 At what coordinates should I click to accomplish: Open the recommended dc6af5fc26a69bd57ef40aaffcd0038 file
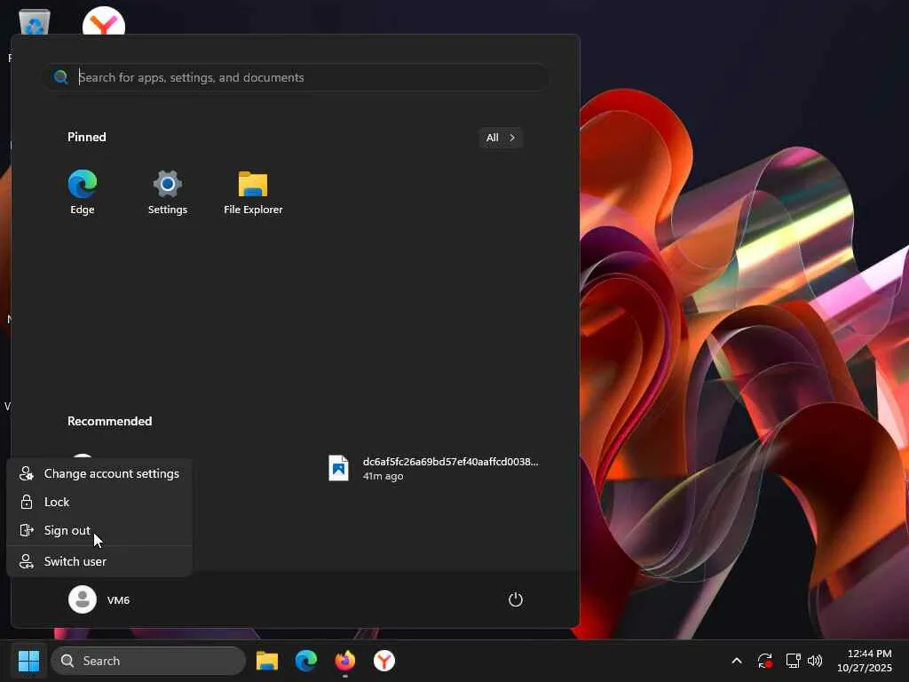(433, 468)
